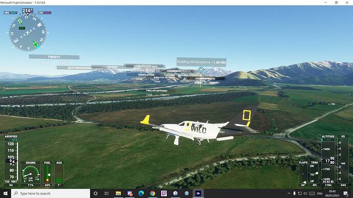353x198 pixels.
Task: Open Cortana from the taskbar
Action: 96,193
